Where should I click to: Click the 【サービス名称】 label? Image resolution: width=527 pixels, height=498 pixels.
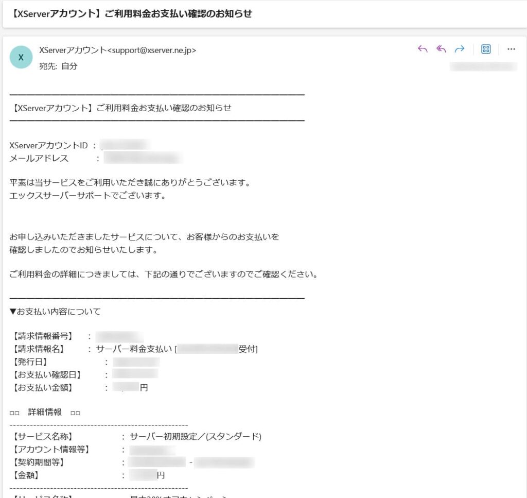tap(43, 437)
